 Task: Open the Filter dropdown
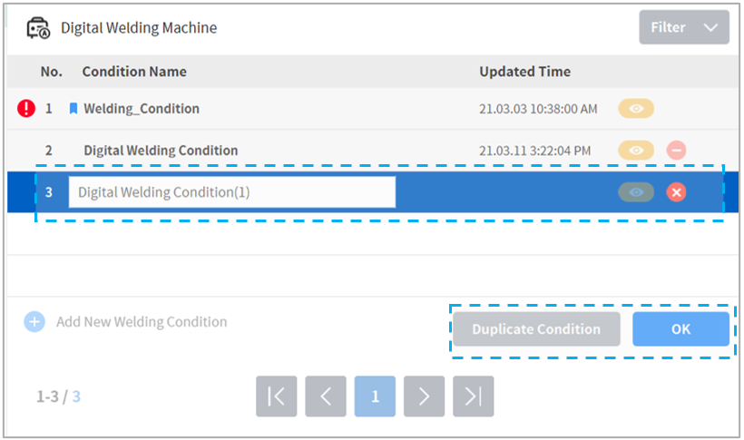pos(683,27)
